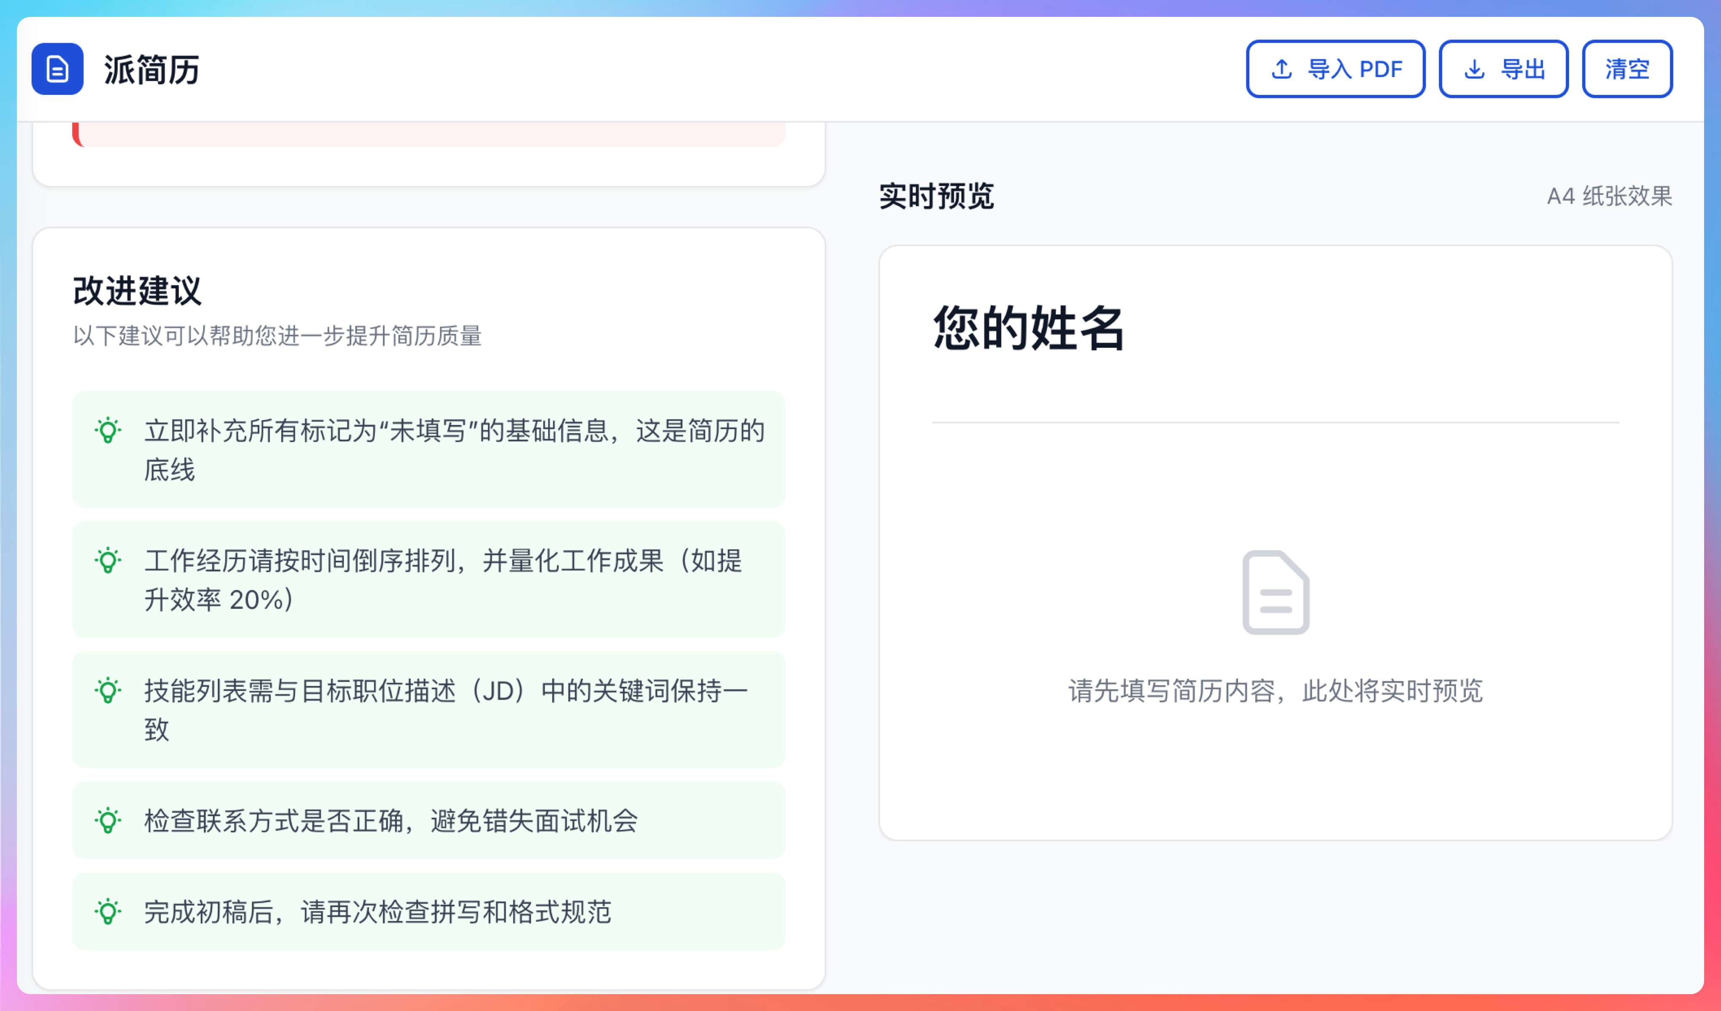Click the 改进建议 section heading

[137, 291]
